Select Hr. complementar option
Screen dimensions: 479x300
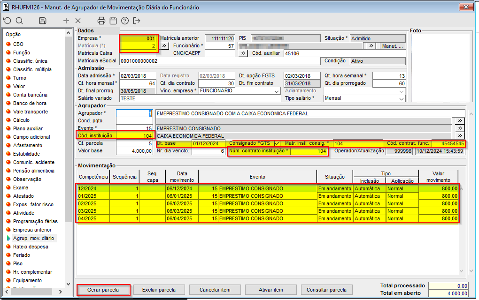tap(32, 272)
